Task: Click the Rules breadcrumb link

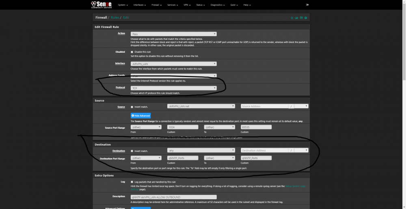Action: tap(115, 17)
